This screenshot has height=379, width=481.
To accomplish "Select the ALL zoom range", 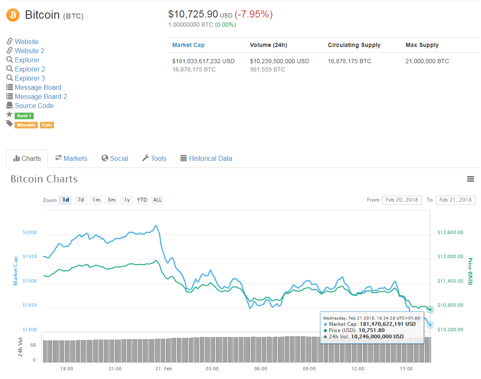I will tap(157, 200).
